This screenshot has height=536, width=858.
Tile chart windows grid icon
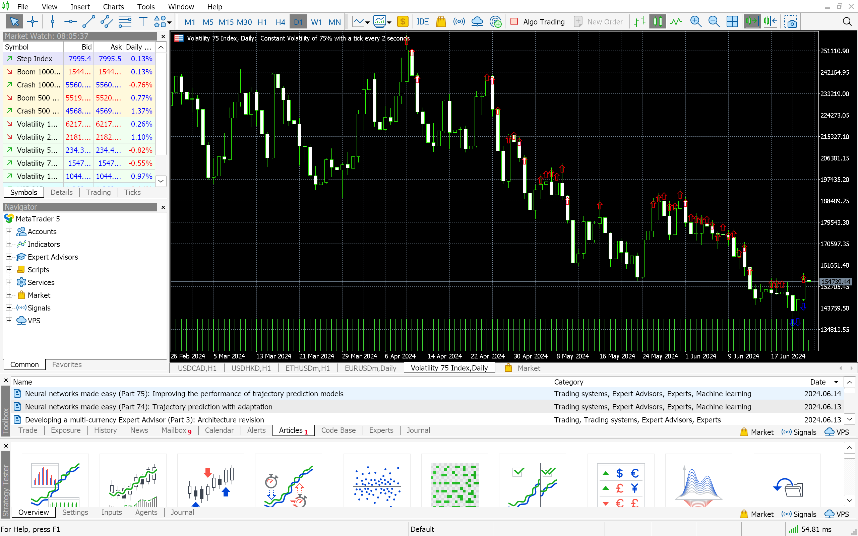click(x=732, y=22)
